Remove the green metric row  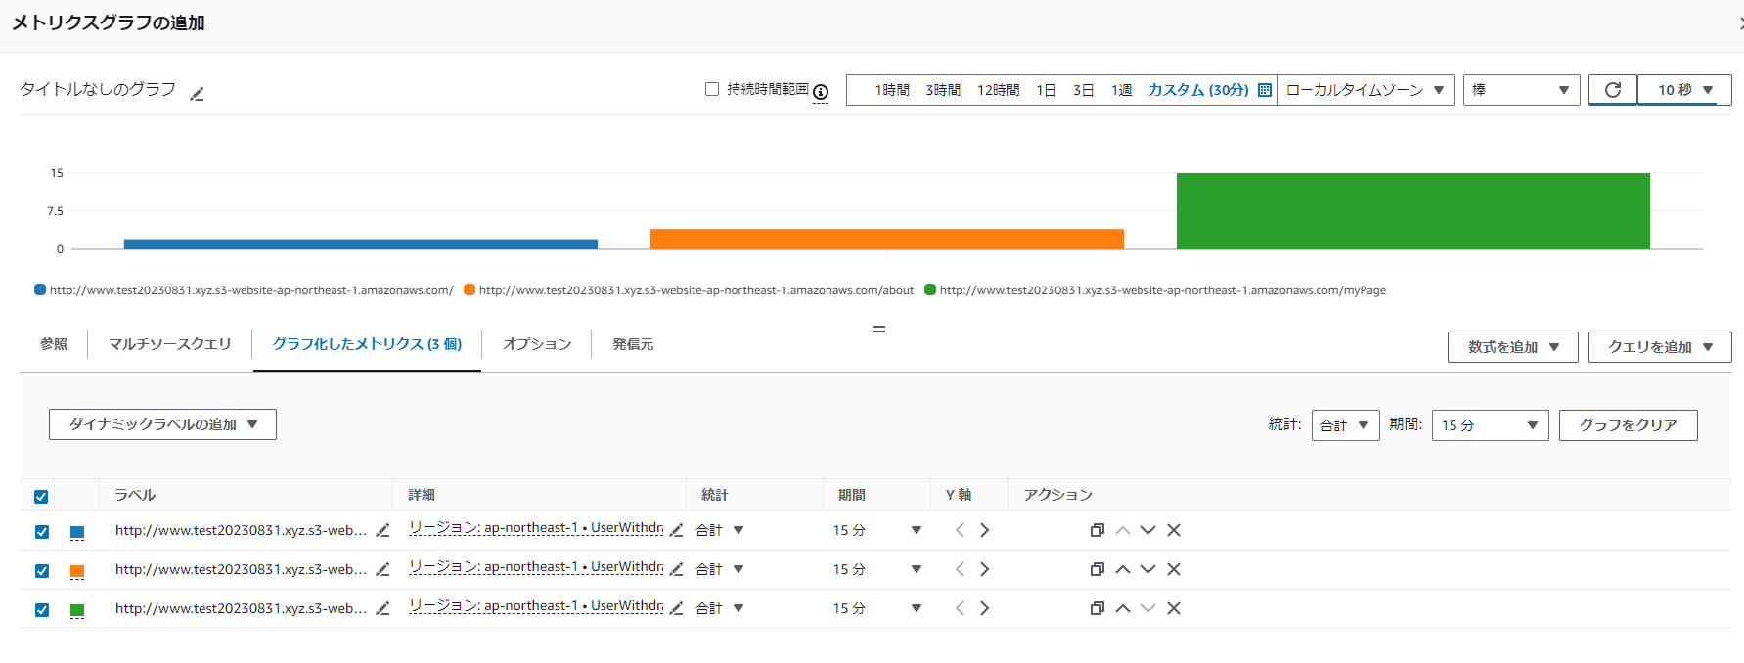[x=1174, y=608]
